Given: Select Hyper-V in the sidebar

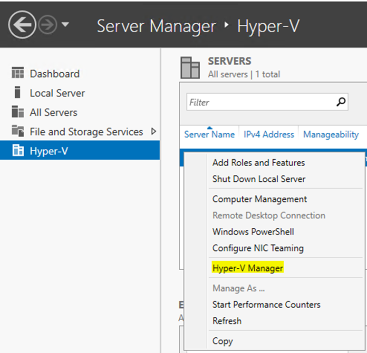Looking at the screenshot, I should [80, 150].
